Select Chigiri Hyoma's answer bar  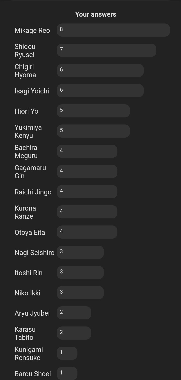(100, 70)
